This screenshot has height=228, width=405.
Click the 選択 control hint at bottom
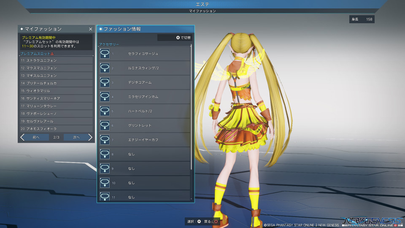[194, 222]
